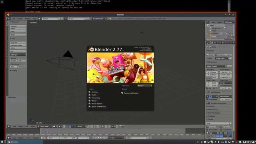Screen dimensions: 256x144
Task: Toggle the Border render checkbox
Action: coord(207,88)
